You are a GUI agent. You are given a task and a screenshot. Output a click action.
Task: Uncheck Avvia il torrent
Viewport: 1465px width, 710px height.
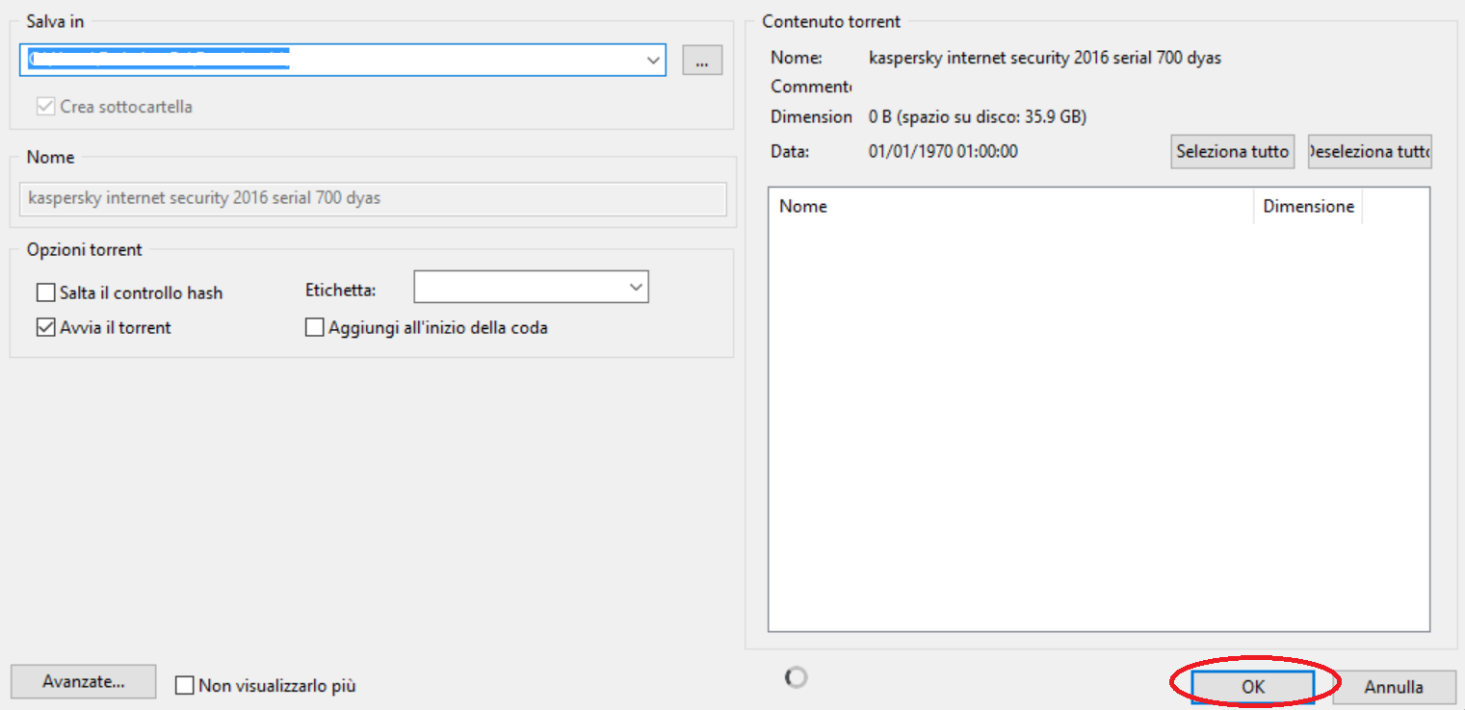(45, 327)
